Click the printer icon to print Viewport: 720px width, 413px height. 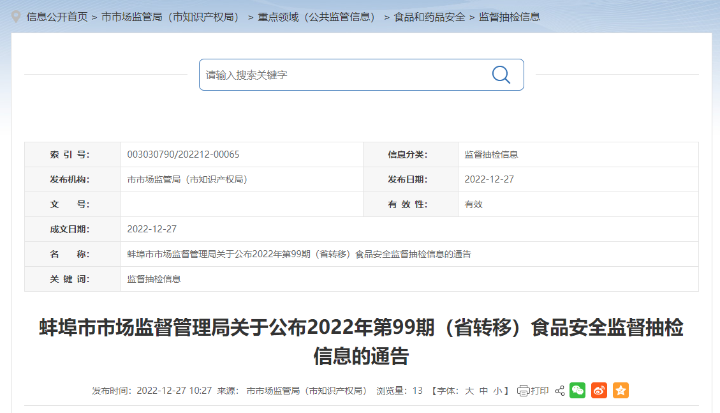523,391
